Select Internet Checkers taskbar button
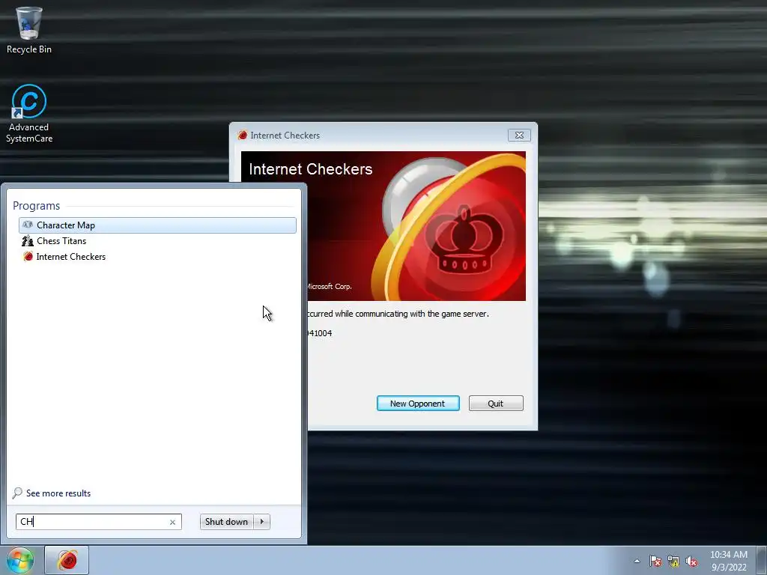The width and height of the screenshot is (767, 575). 67,560
